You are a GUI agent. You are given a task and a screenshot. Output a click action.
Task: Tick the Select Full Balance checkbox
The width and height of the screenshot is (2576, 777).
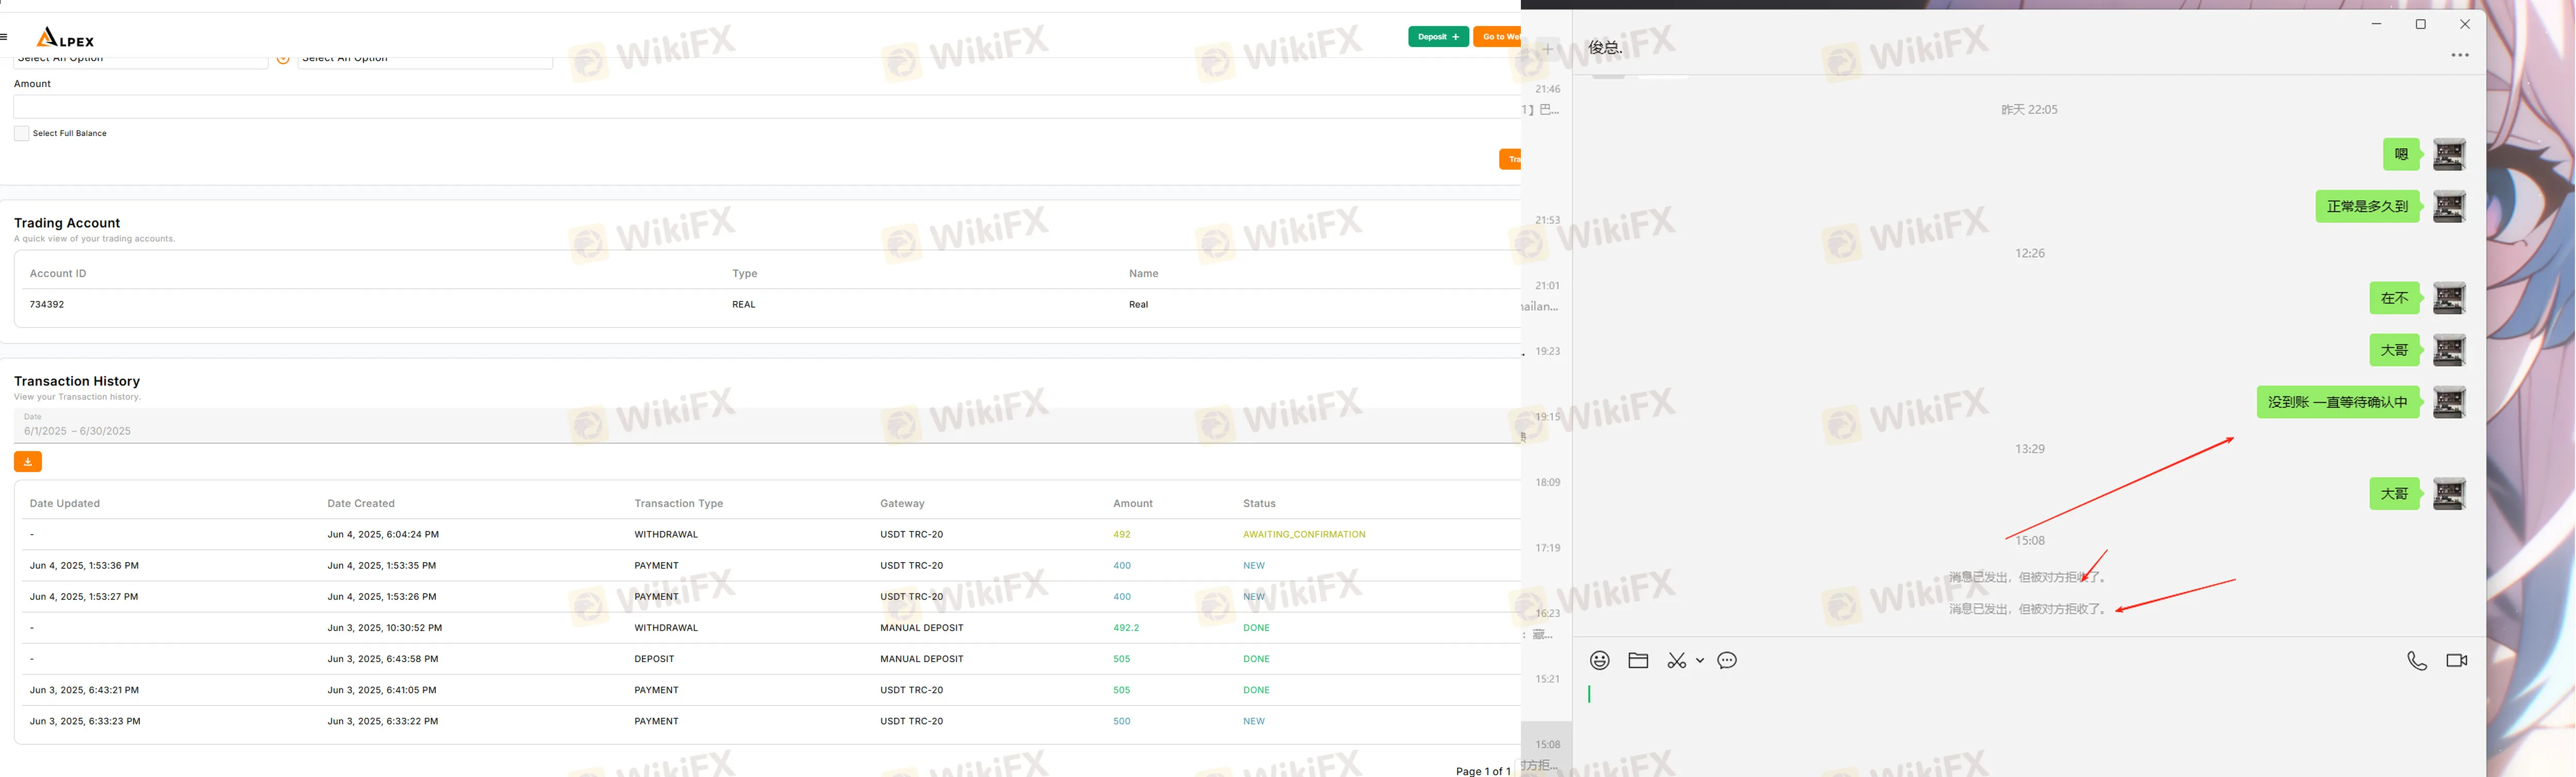pyautogui.click(x=21, y=133)
